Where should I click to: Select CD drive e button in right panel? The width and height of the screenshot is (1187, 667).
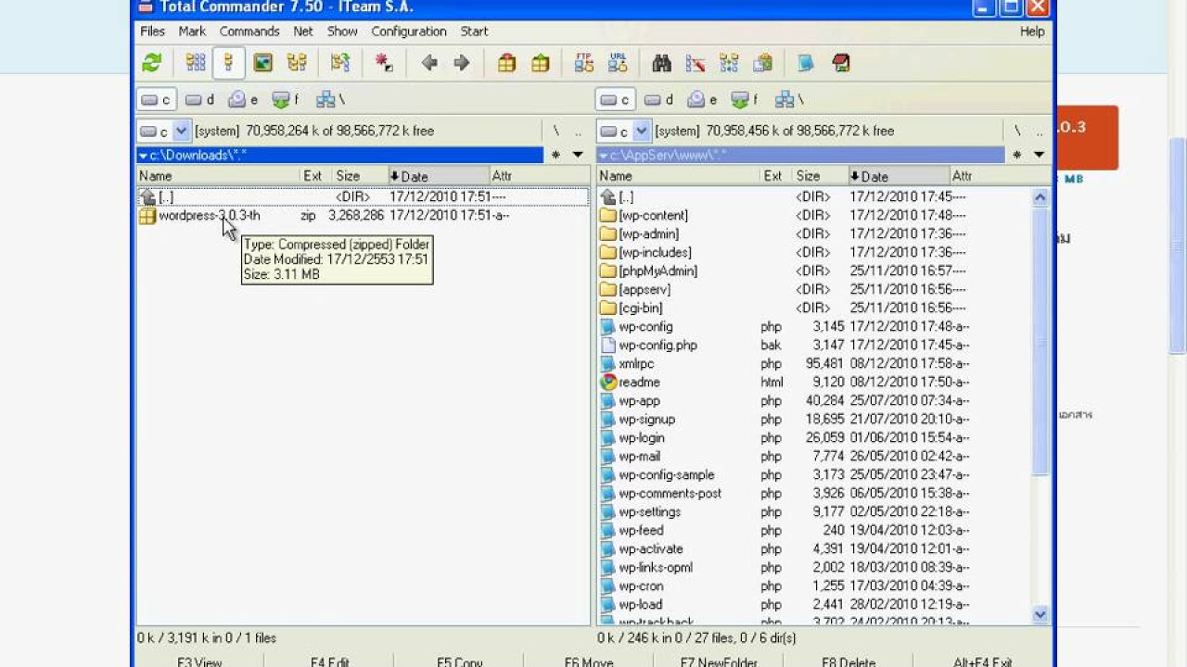pos(703,99)
